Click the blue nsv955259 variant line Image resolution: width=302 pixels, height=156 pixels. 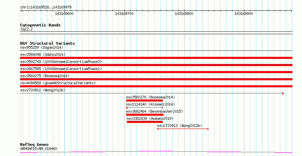[156, 51]
